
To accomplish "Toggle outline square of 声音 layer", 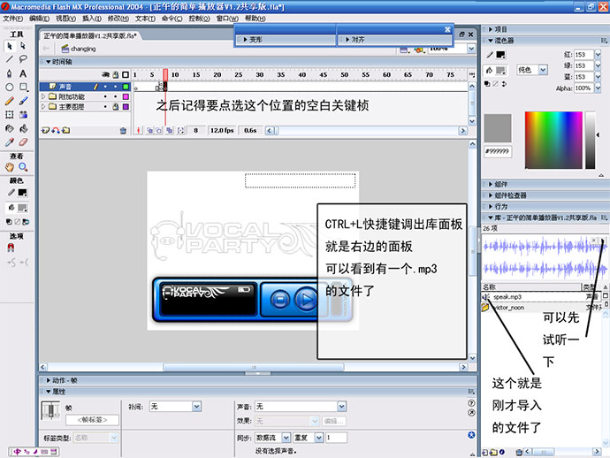I will (x=126, y=87).
